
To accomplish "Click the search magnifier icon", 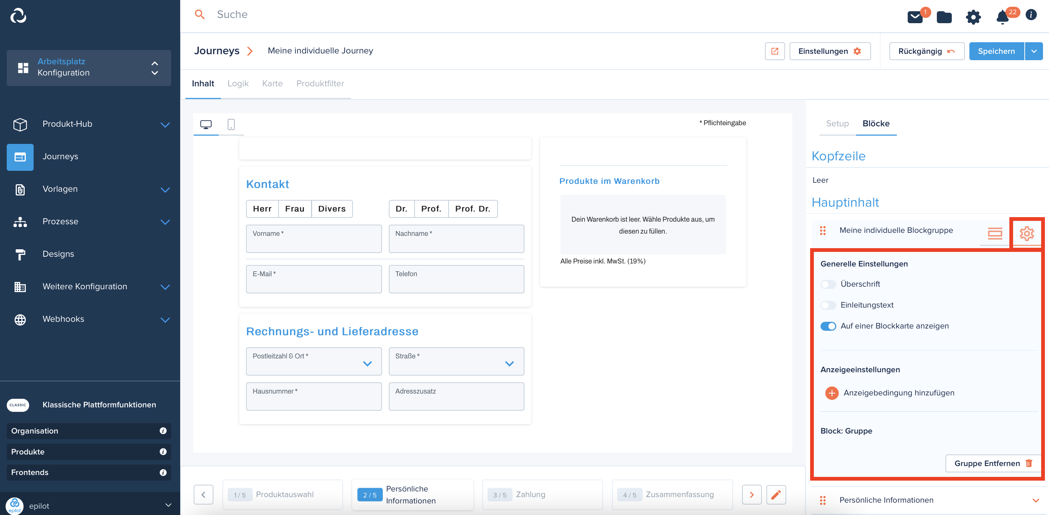I will pos(200,15).
